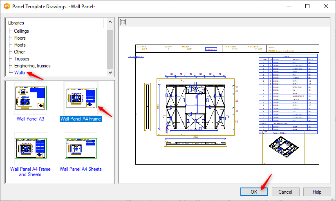The image size is (336, 201).
Task: Open the Roofs library
Action: click(x=20, y=45)
